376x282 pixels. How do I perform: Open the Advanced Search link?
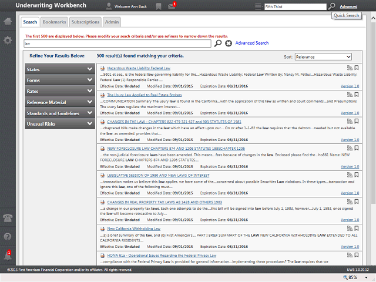[x=252, y=43]
